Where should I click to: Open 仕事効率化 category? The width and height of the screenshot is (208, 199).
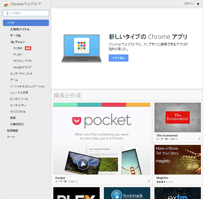click(17, 124)
